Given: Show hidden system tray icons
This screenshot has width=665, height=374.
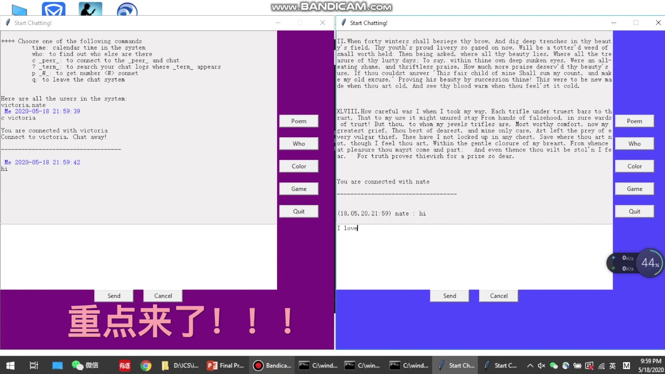Looking at the screenshot, I should [530, 365].
